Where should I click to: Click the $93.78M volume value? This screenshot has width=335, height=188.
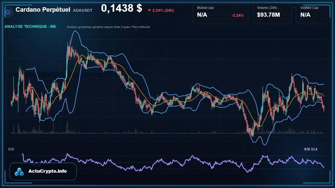tap(269, 15)
